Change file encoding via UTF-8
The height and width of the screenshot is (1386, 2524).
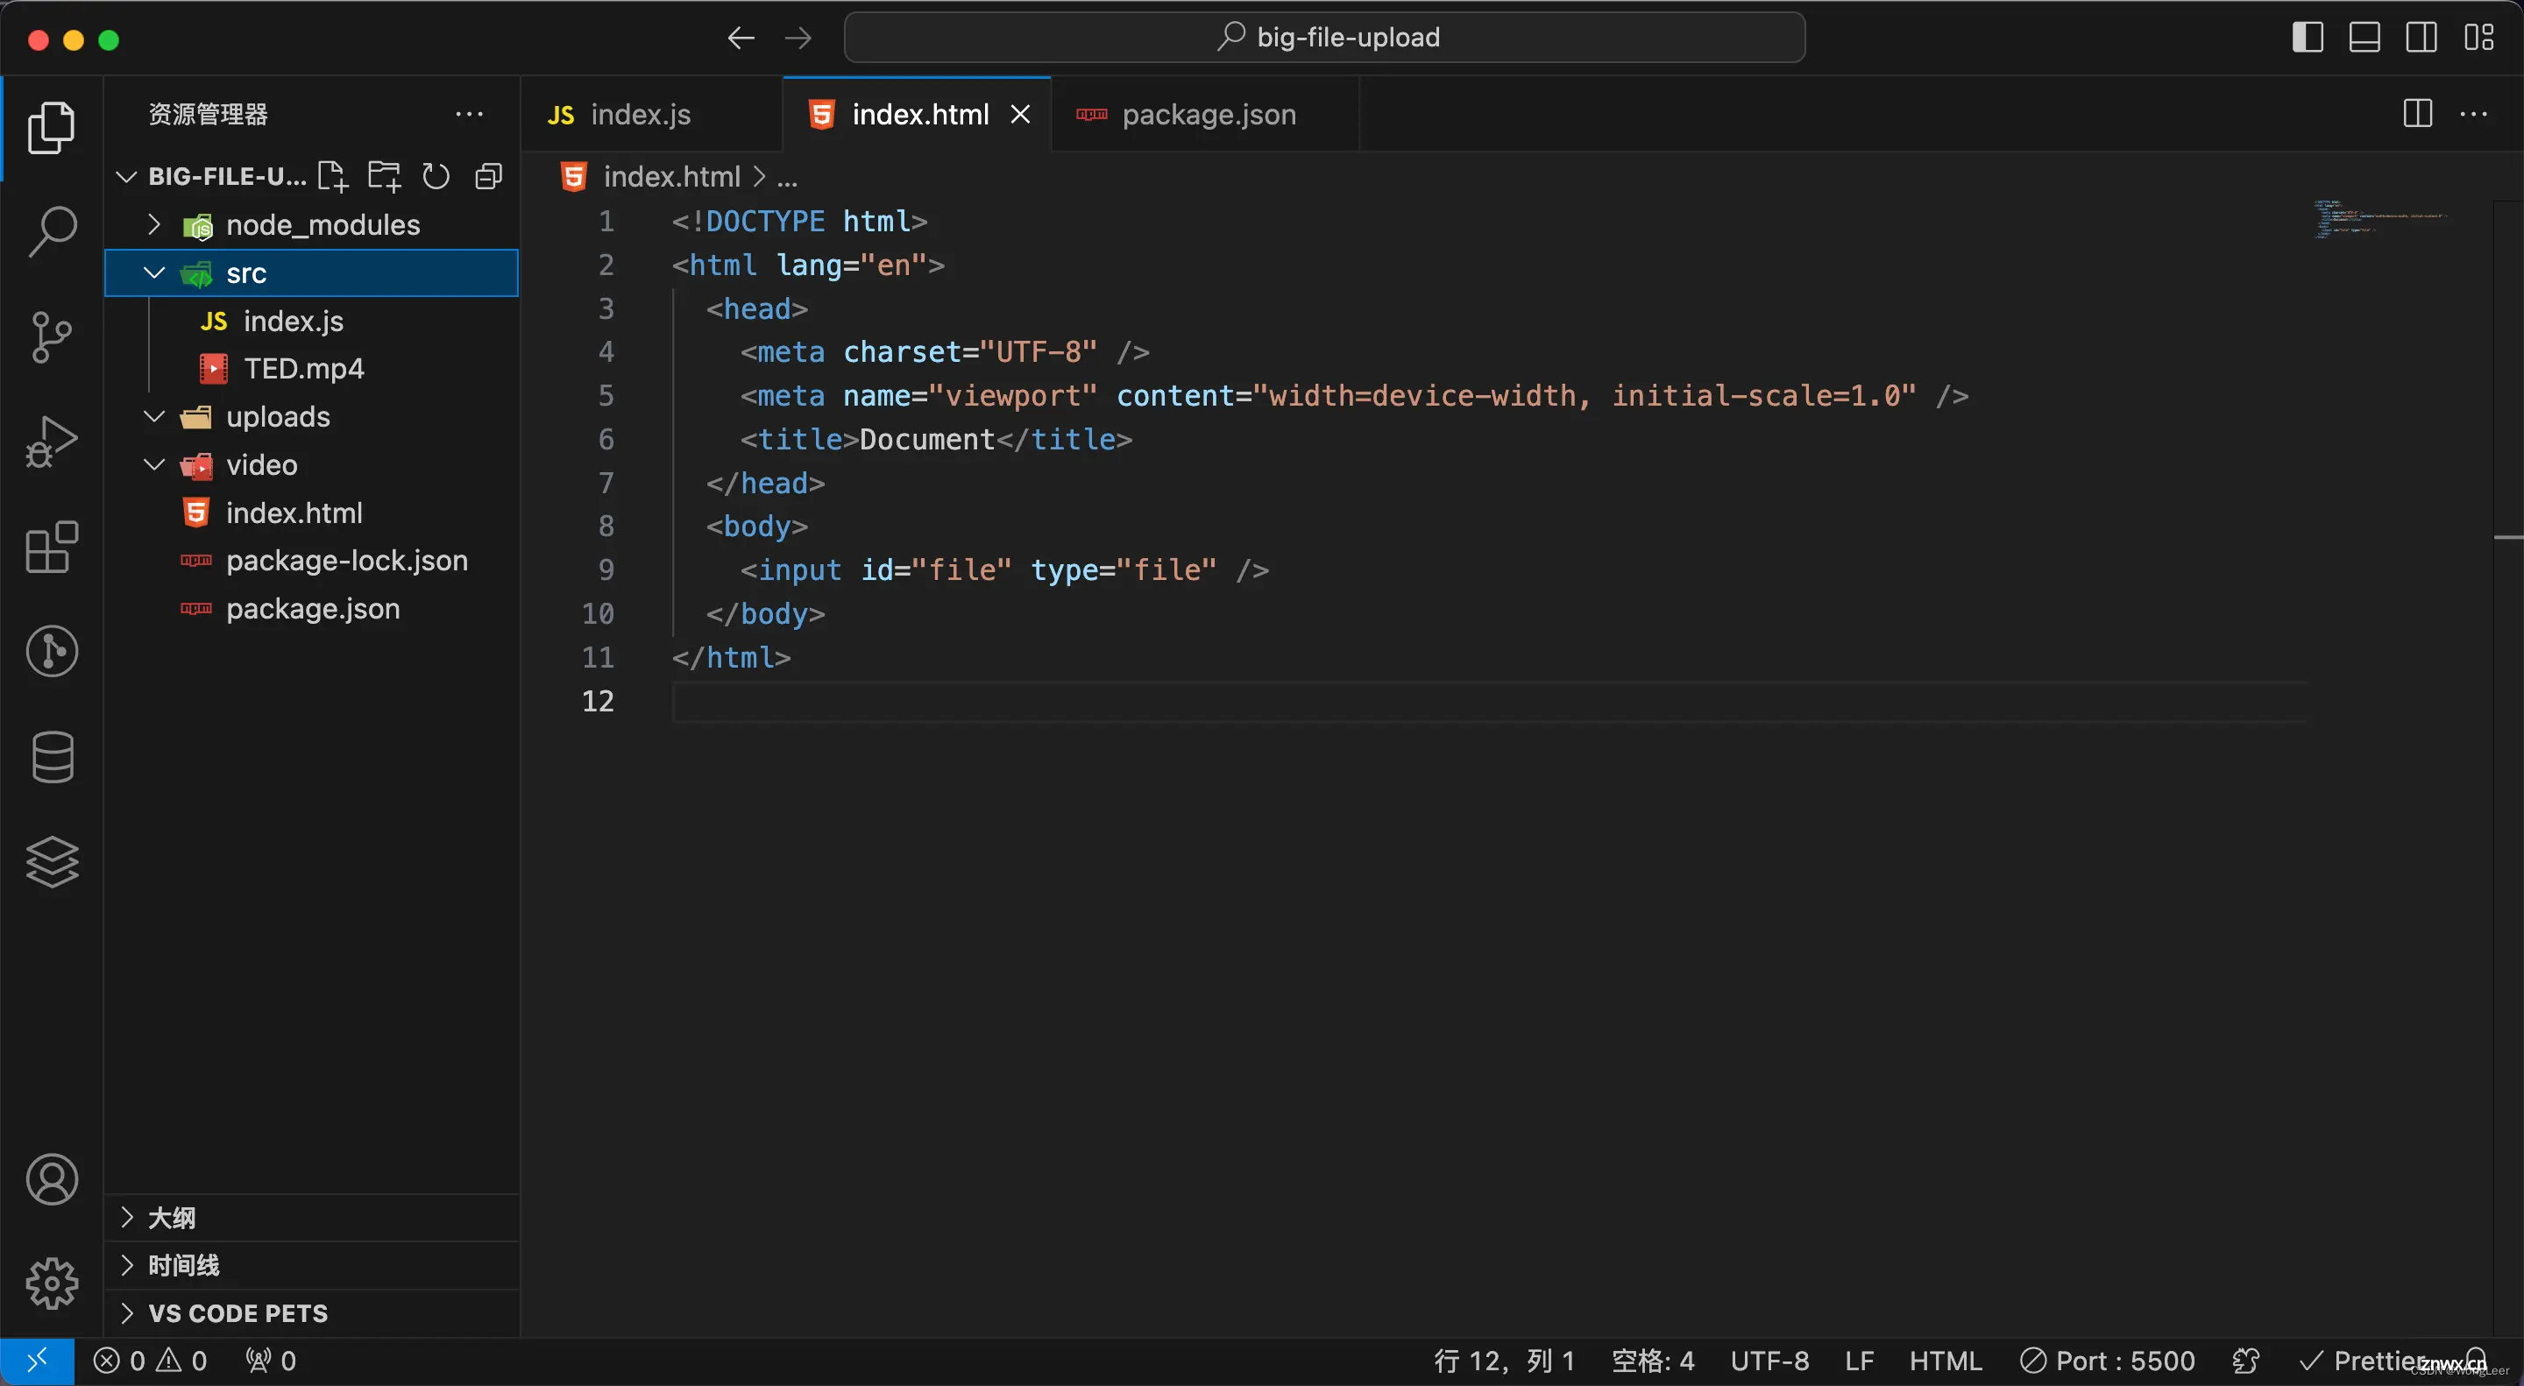pos(1769,1361)
